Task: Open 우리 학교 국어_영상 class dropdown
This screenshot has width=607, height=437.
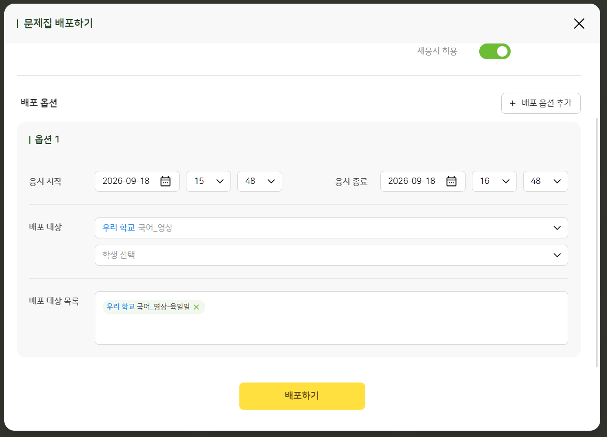Action: (x=332, y=228)
